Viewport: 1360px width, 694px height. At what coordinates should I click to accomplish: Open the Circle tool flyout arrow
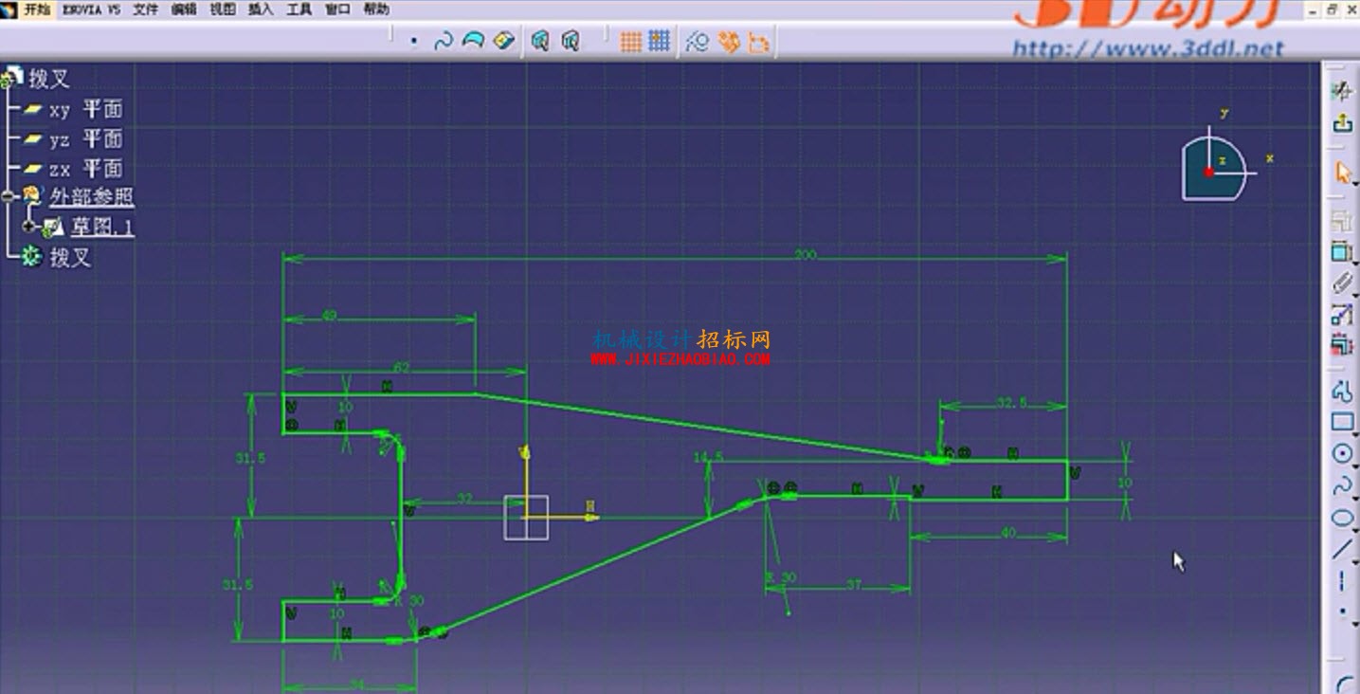[1355, 466]
